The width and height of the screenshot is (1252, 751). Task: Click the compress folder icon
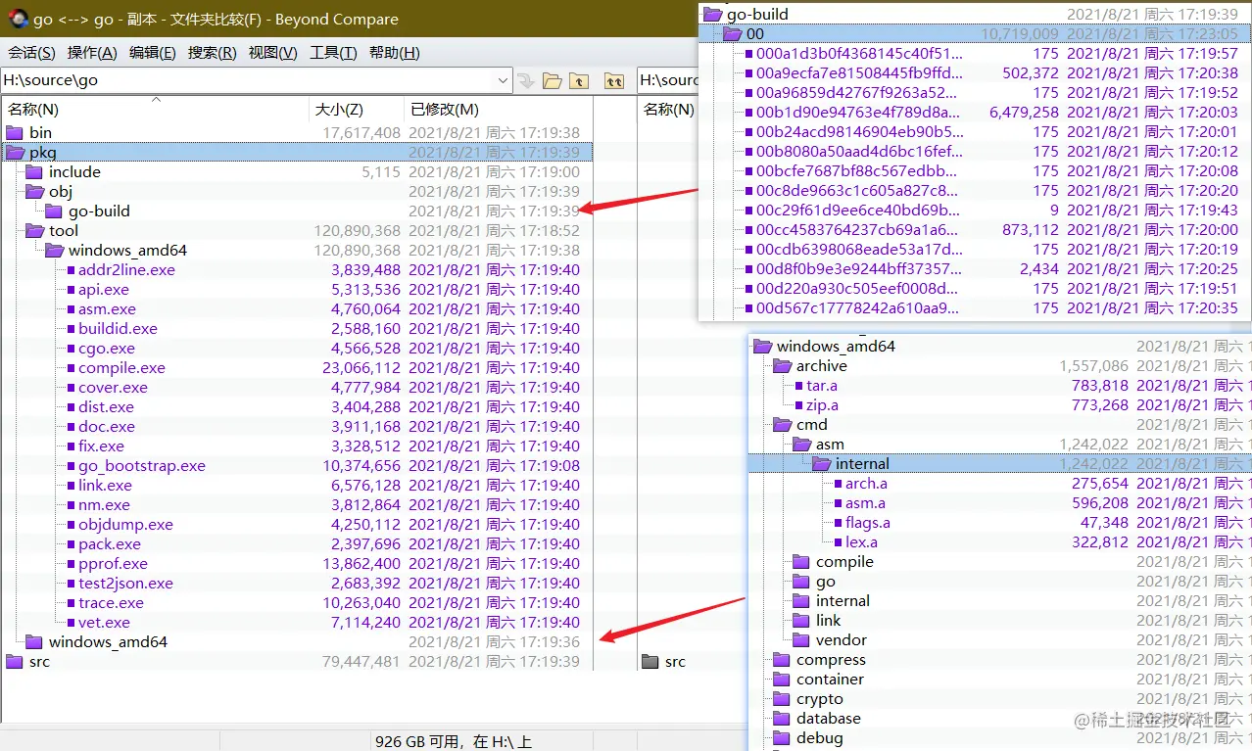coord(781,659)
